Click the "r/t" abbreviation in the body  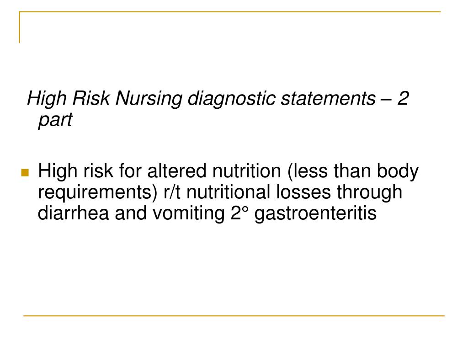(x=172, y=192)
